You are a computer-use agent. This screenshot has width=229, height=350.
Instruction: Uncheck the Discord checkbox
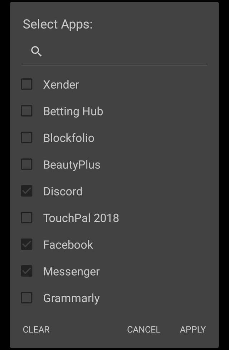[26, 191]
